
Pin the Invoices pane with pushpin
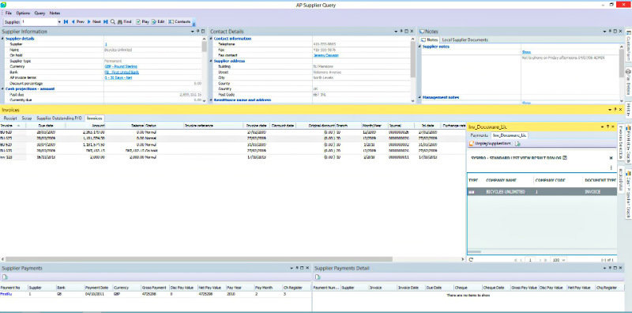point(615,109)
